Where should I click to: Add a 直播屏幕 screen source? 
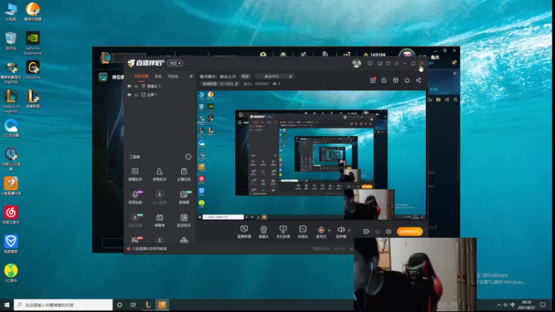pos(244,232)
